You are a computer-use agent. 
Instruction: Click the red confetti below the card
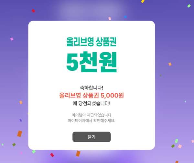[x=52, y=155]
